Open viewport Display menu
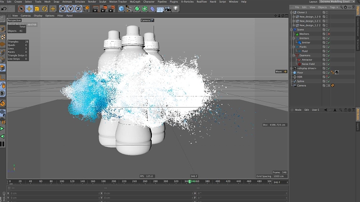This screenshot has width=360, height=202. click(38, 16)
